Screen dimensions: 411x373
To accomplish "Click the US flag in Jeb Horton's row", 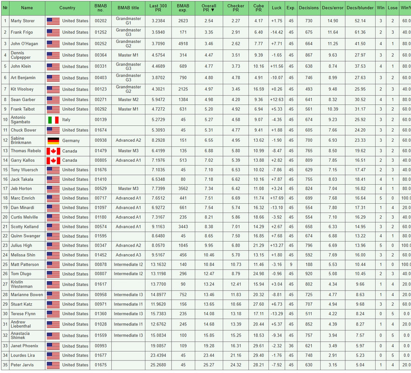I will click(x=53, y=189).
